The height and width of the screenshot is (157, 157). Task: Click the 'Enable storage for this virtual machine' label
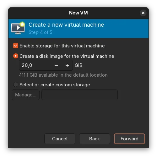(62, 46)
